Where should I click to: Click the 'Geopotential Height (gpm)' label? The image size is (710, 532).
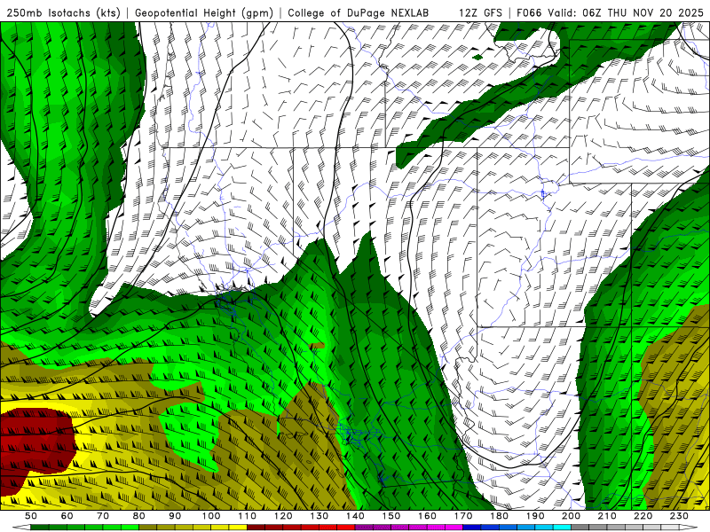coord(204,13)
